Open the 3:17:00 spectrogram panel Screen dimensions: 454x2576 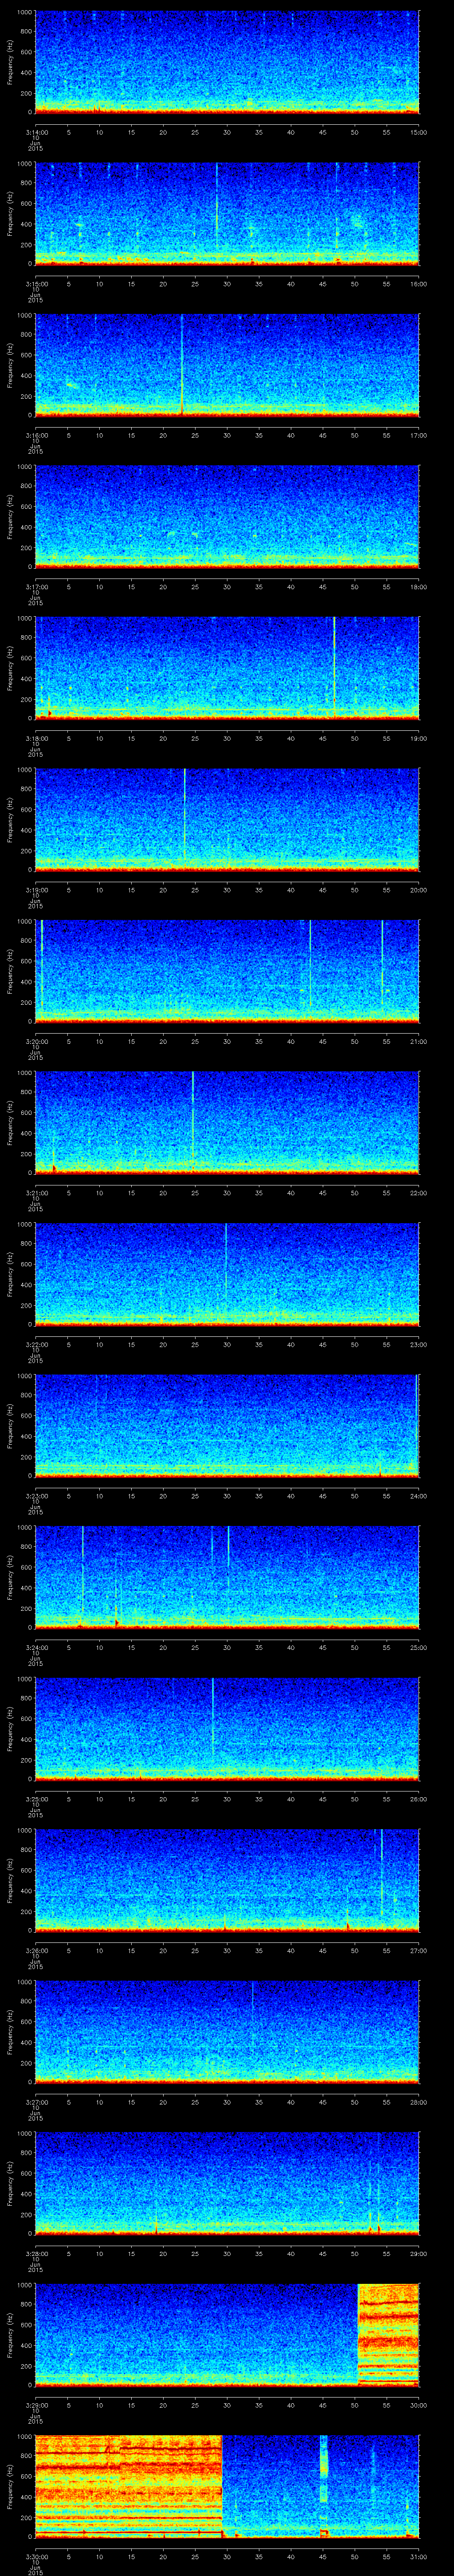tap(227, 516)
